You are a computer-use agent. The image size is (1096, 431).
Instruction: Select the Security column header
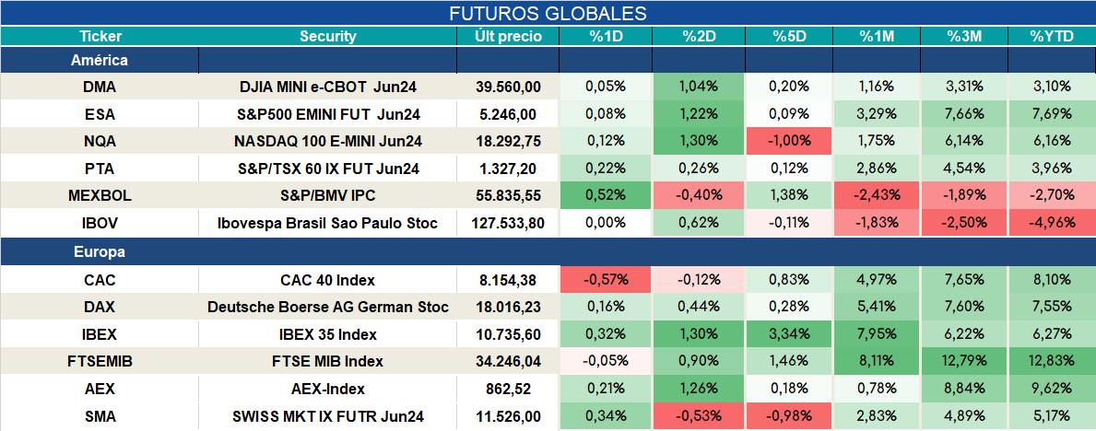pyautogui.click(x=328, y=37)
